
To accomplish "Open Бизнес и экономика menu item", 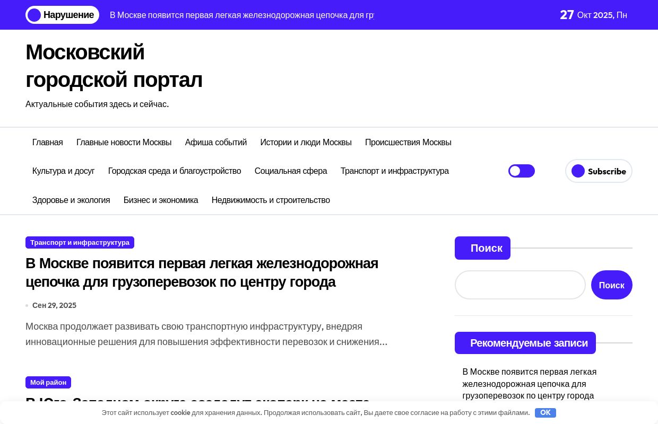I will [x=161, y=200].
